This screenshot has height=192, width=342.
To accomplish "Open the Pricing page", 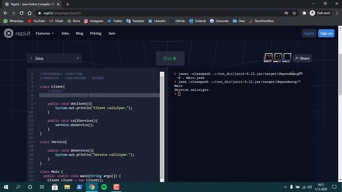I will [x=96, y=33].
